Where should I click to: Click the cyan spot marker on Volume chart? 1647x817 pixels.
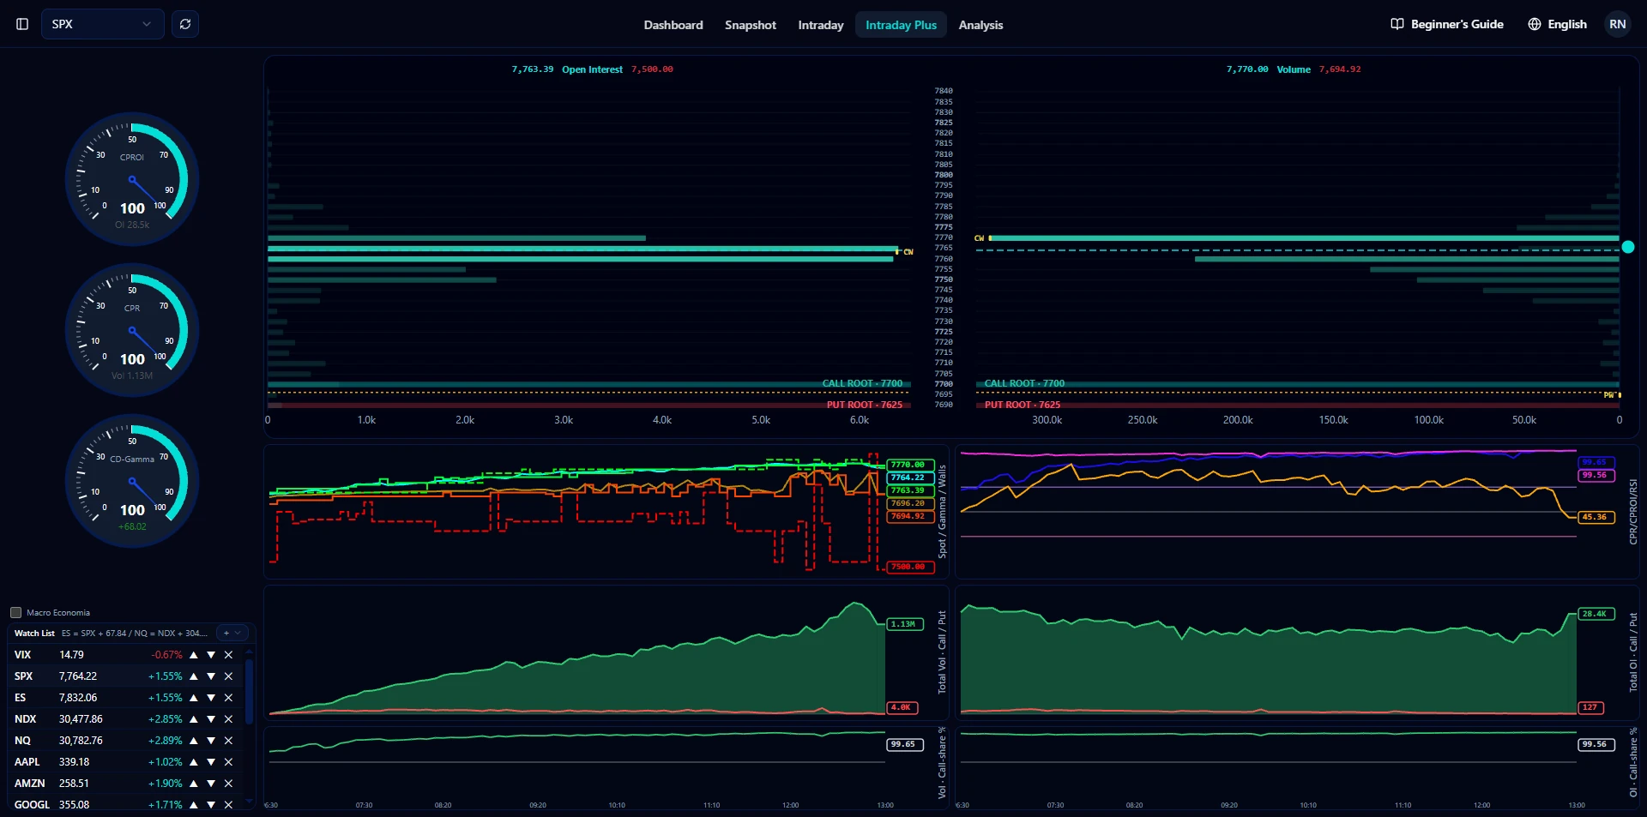pyautogui.click(x=1628, y=247)
